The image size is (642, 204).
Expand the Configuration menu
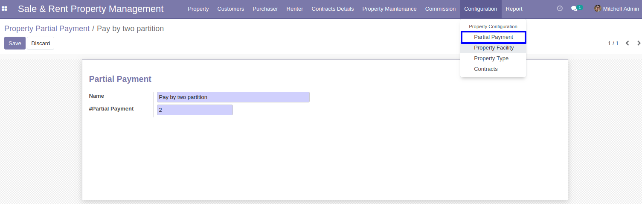[x=481, y=9]
